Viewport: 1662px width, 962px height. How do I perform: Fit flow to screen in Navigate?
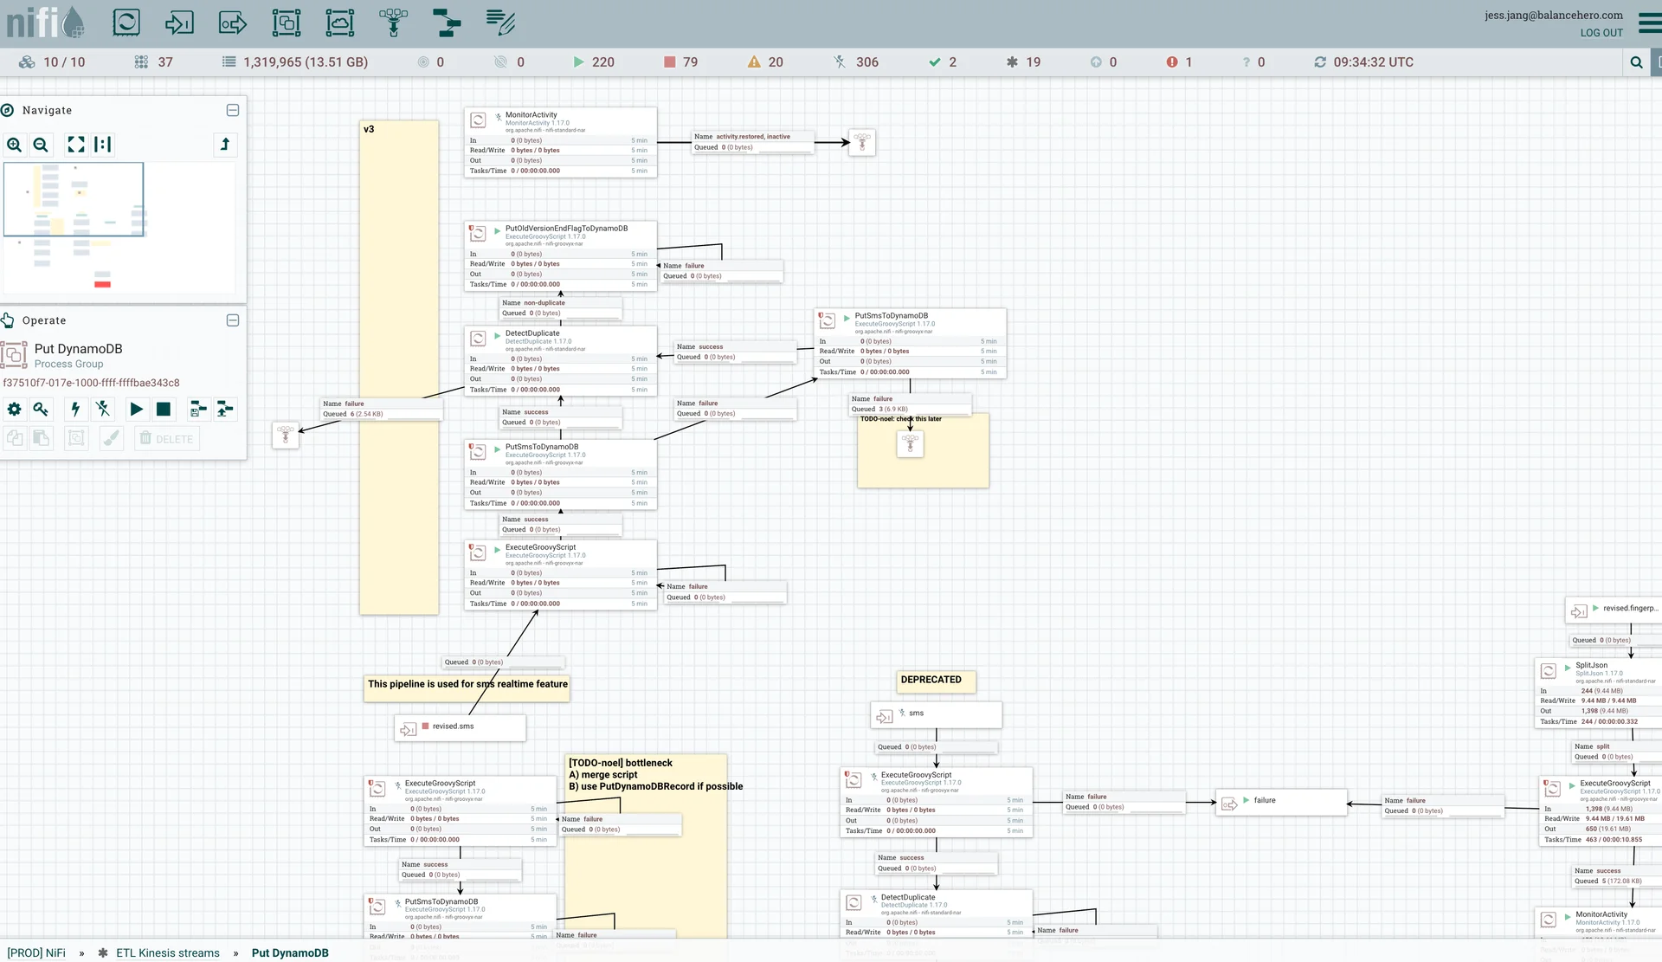(x=76, y=145)
